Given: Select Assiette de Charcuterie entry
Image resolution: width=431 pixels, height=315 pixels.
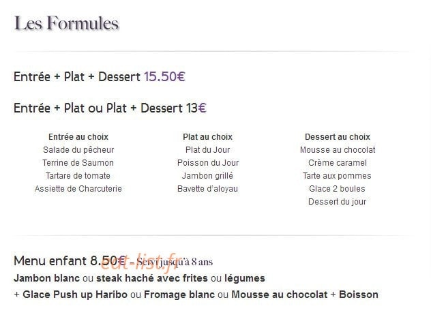Looking at the screenshot, I should pos(78,189).
